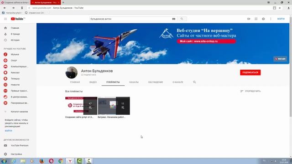The width and height of the screenshot is (292, 164).
Task: Click the upload video camera icon
Action: coord(249,19)
